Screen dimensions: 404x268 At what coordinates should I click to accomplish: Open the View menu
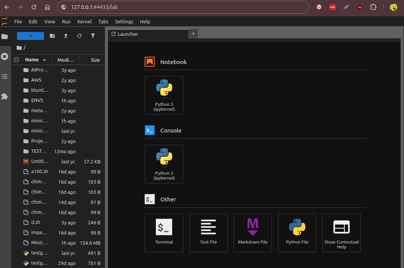[50, 22]
